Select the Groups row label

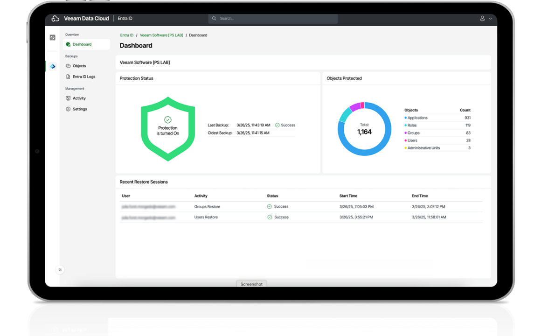point(413,133)
